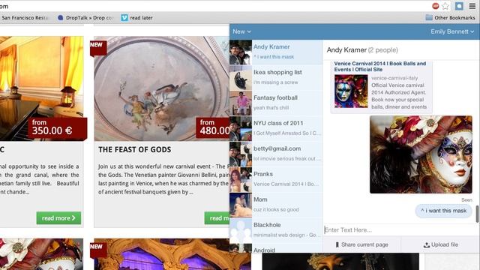Click the 'from 480.00' price tag

213,127
